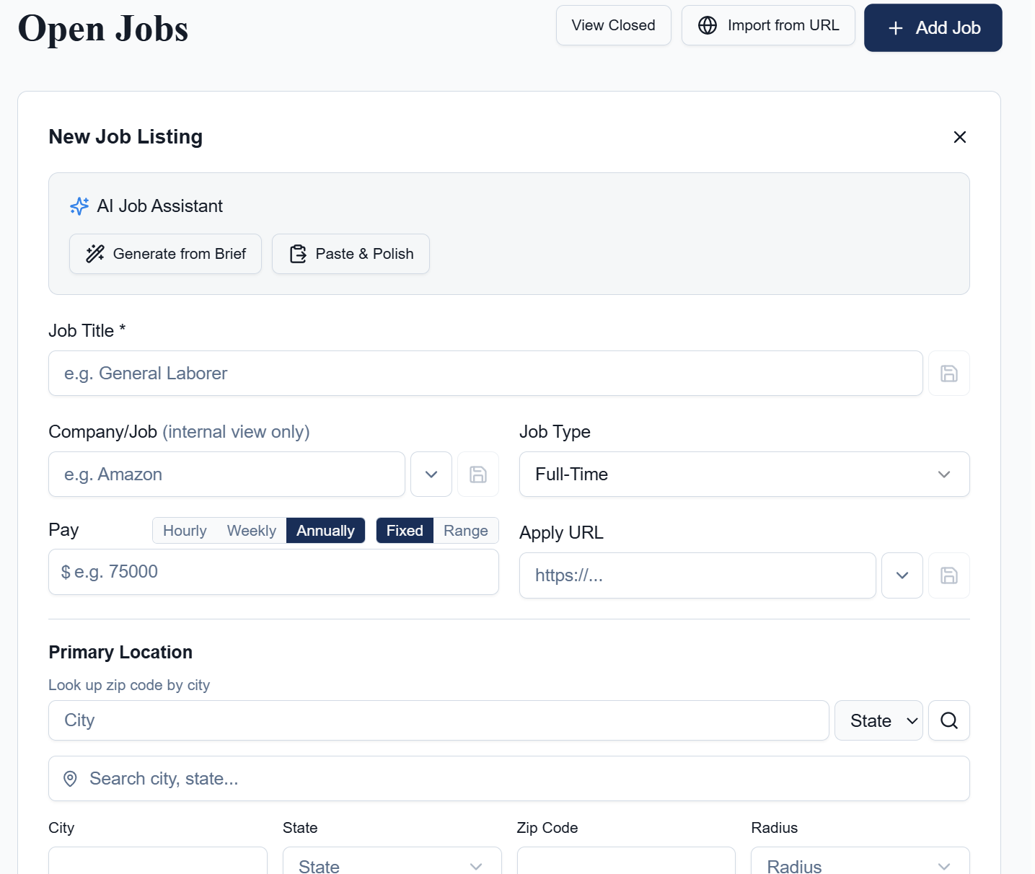Click Generate from Brief
Screen dimensions: 1035x874
[x=165, y=254]
